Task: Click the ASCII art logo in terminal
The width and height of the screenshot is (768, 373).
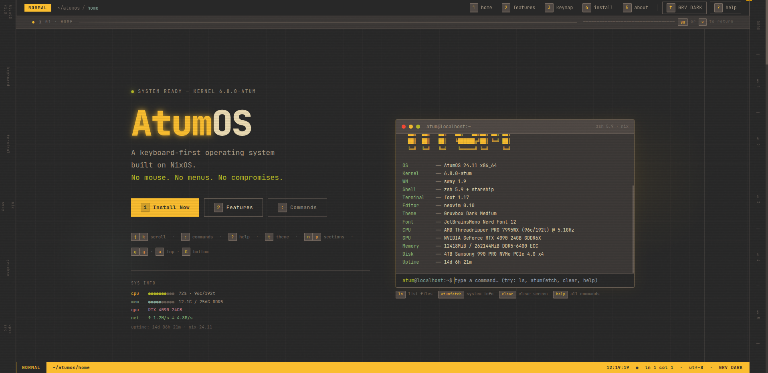Action: 459,142
